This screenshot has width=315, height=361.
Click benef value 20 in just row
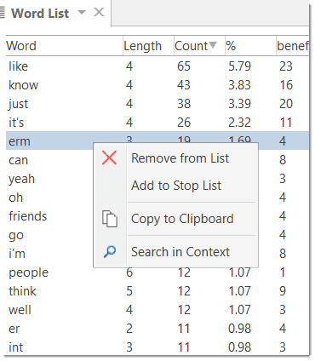(286, 104)
